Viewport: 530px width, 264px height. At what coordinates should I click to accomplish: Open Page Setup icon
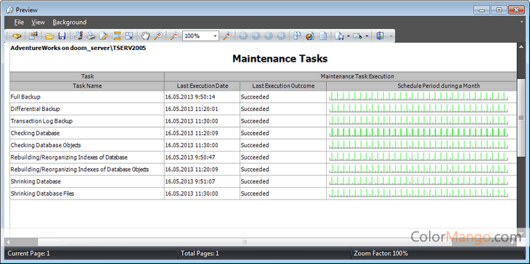pos(104,36)
